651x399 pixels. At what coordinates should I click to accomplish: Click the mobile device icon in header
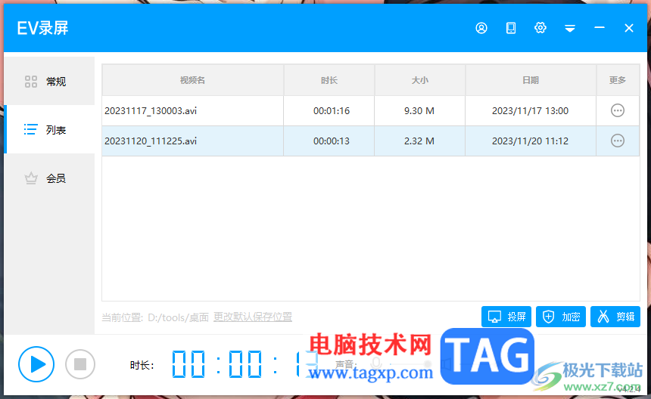[511, 28]
